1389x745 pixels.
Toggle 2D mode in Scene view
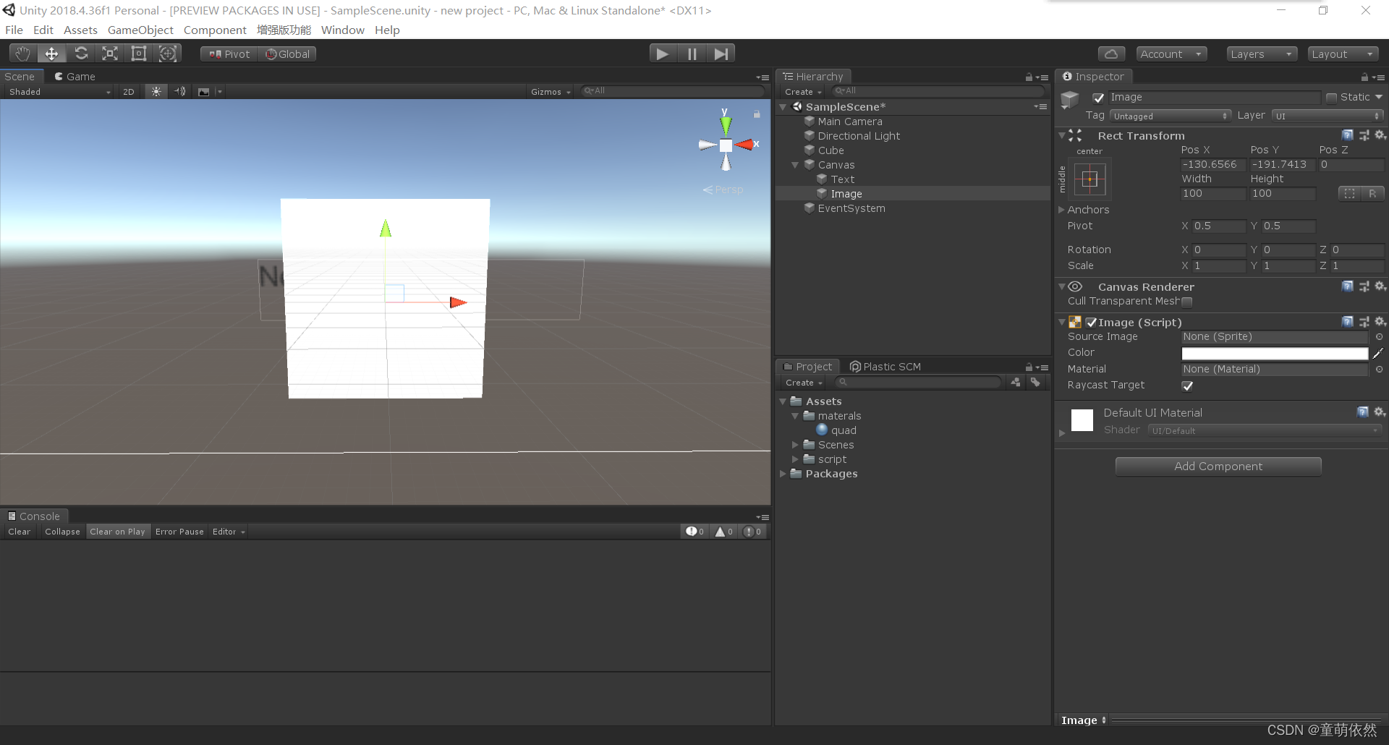pos(128,91)
